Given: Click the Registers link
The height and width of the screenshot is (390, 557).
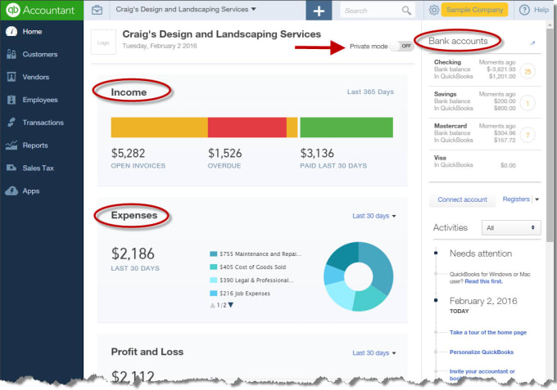Looking at the screenshot, I should tap(516, 199).
